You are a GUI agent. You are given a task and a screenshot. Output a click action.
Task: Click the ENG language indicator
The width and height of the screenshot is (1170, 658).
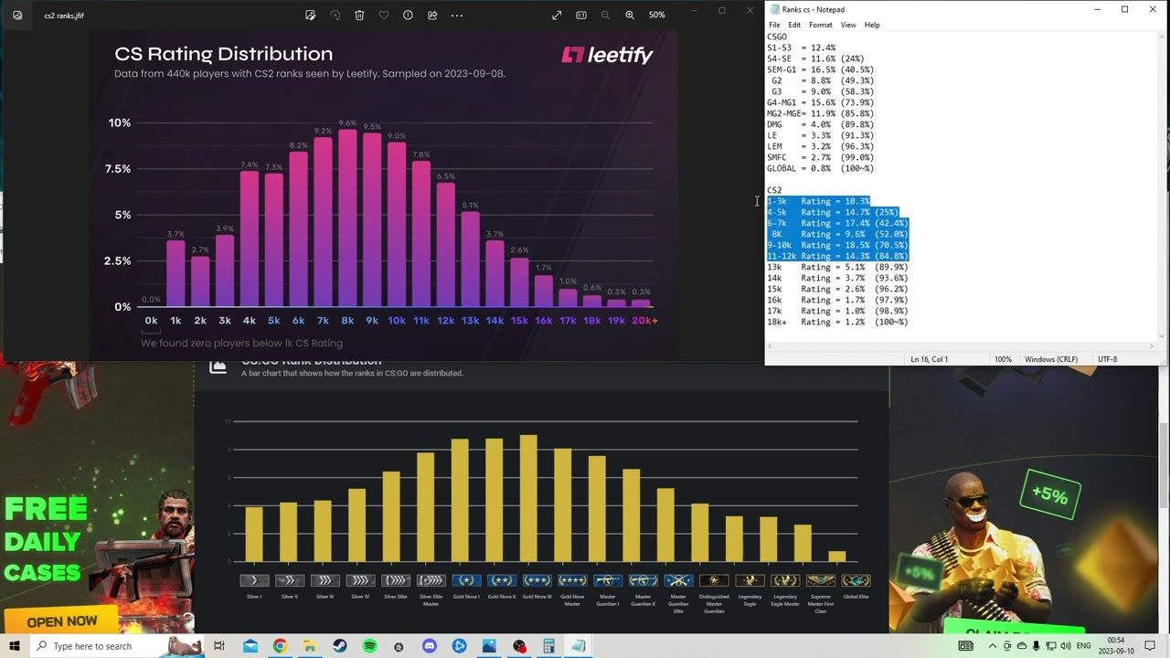point(1083,646)
